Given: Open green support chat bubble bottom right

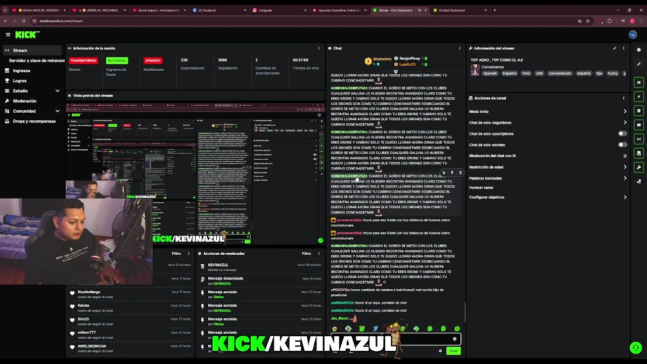Looking at the screenshot, I should [636, 348].
